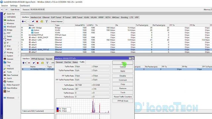212x119 pixels.
Task: Click OK button in dialog
Action: pyautogui.click(x=123, y=63)
